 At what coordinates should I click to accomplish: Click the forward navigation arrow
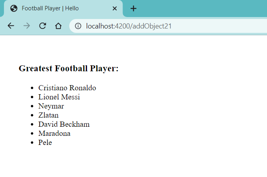coord(27,26)
